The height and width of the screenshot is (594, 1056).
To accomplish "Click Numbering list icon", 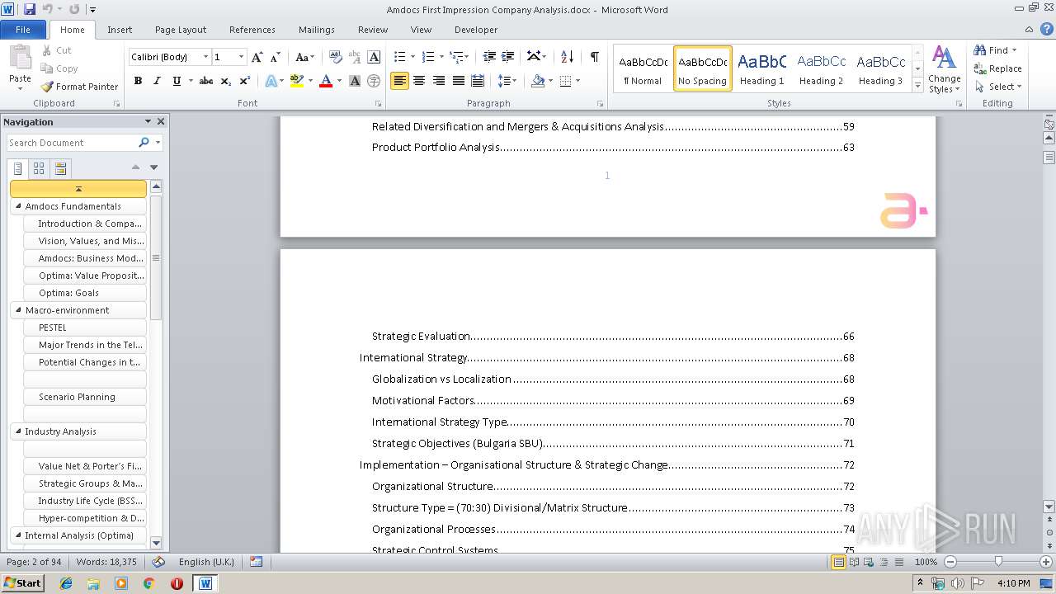I will pos(427,57).
